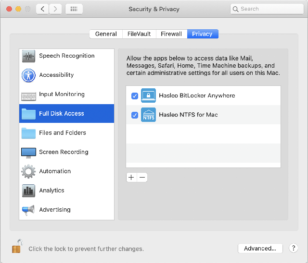308x263 pixels.
Task: Click the padlock to prevent changes
Action: [x=17, y=246]
